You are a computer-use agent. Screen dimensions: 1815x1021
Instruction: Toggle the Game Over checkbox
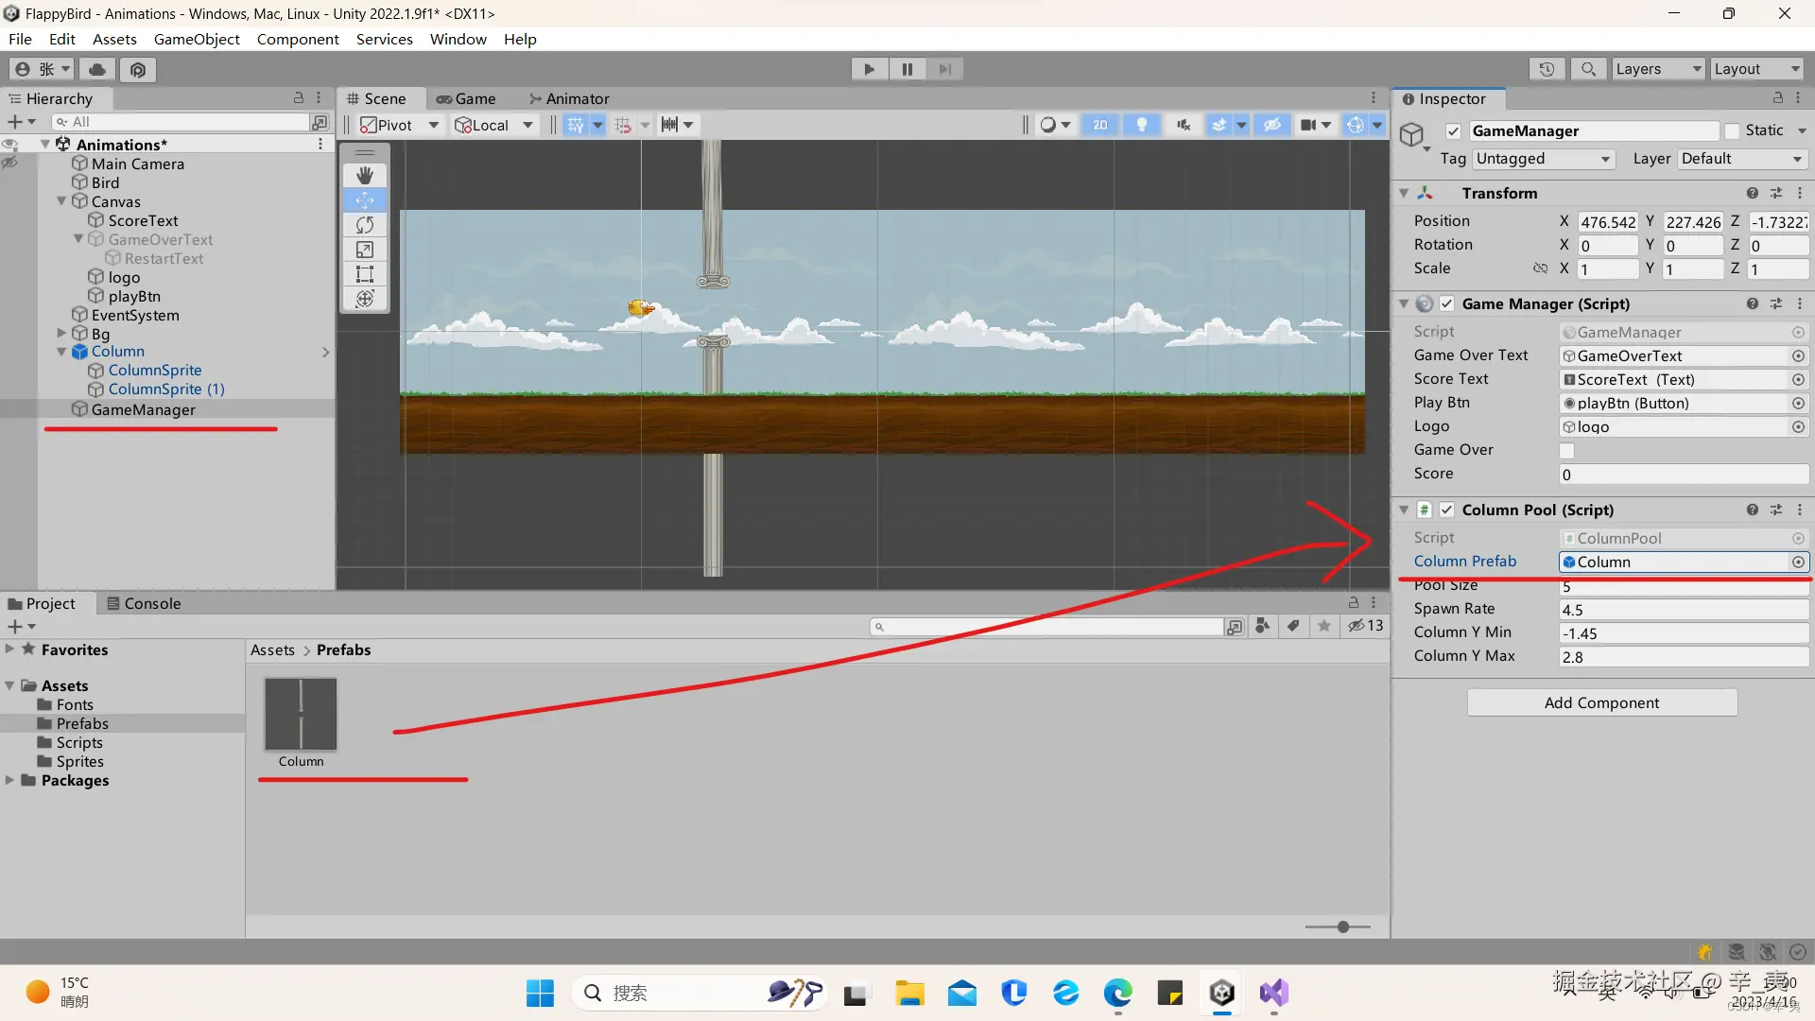coord(1567,451)
